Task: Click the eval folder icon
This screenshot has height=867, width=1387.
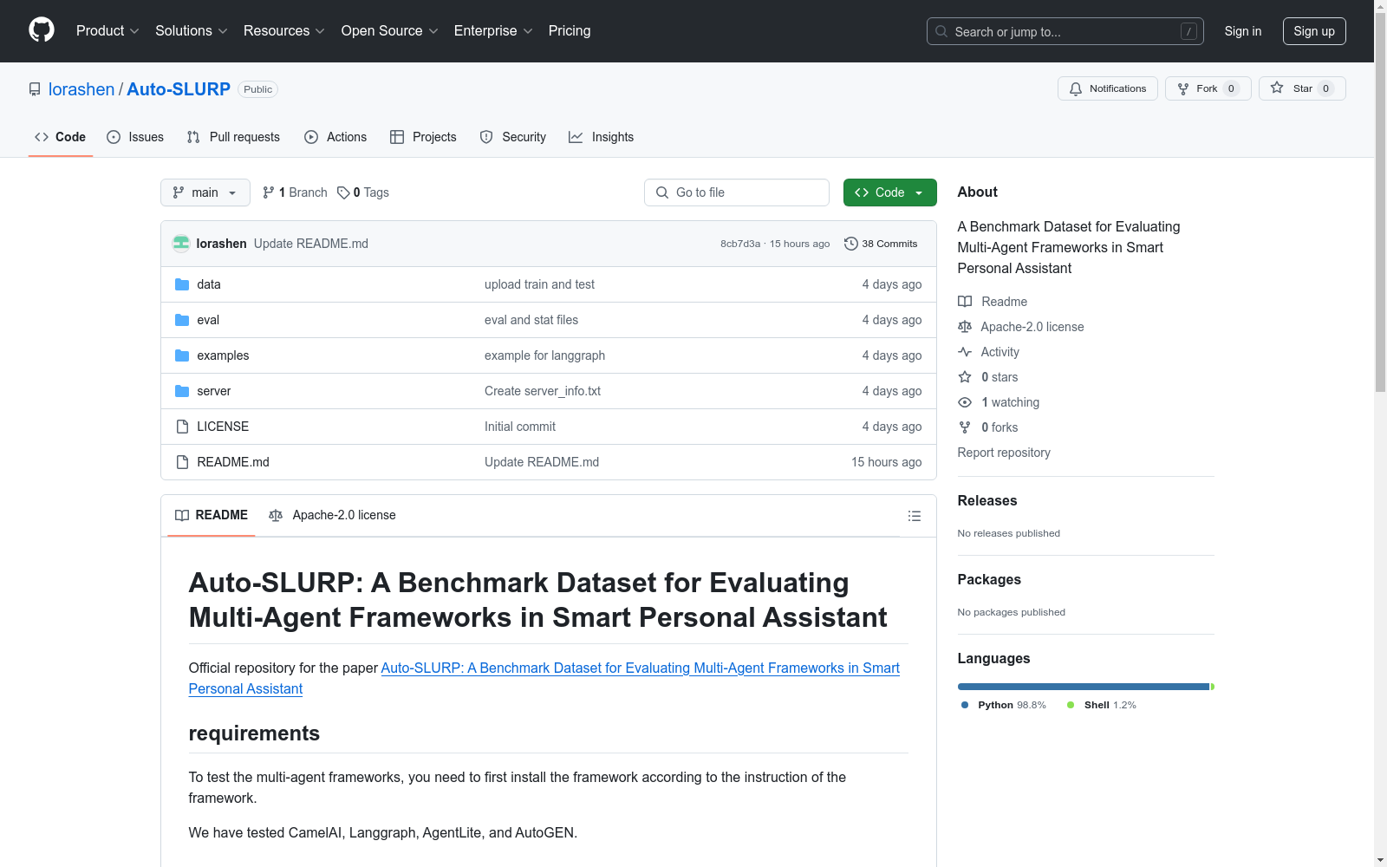Action: coord(182,320)
